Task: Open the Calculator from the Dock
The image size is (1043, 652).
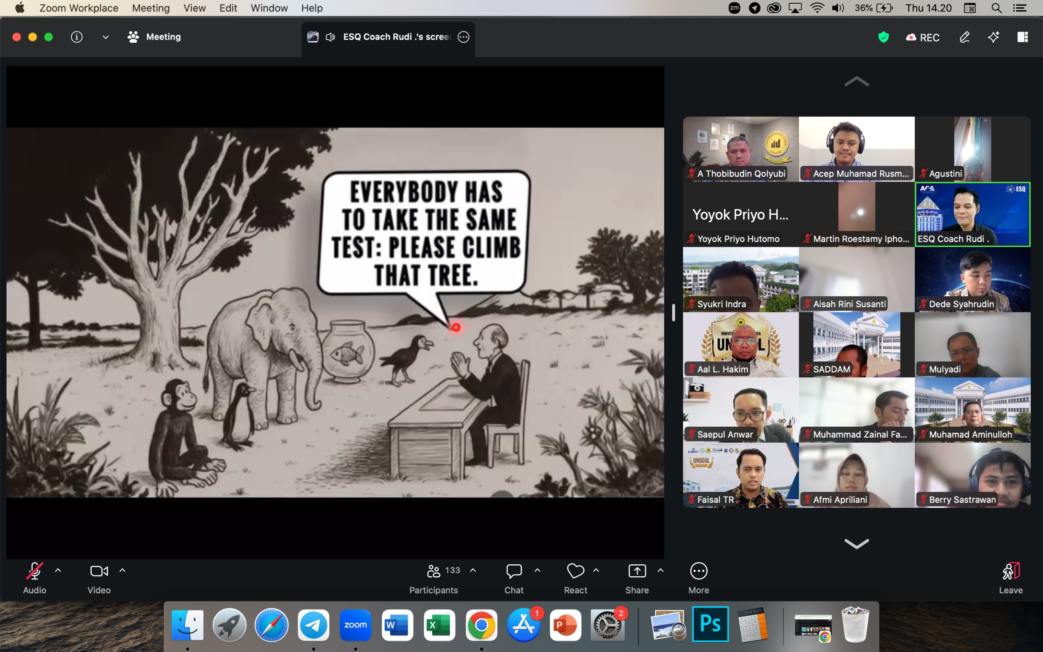Action: point(753,625)
